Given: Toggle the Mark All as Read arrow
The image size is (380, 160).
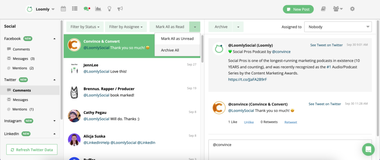Looking at the screenshot, I should 195,27.
